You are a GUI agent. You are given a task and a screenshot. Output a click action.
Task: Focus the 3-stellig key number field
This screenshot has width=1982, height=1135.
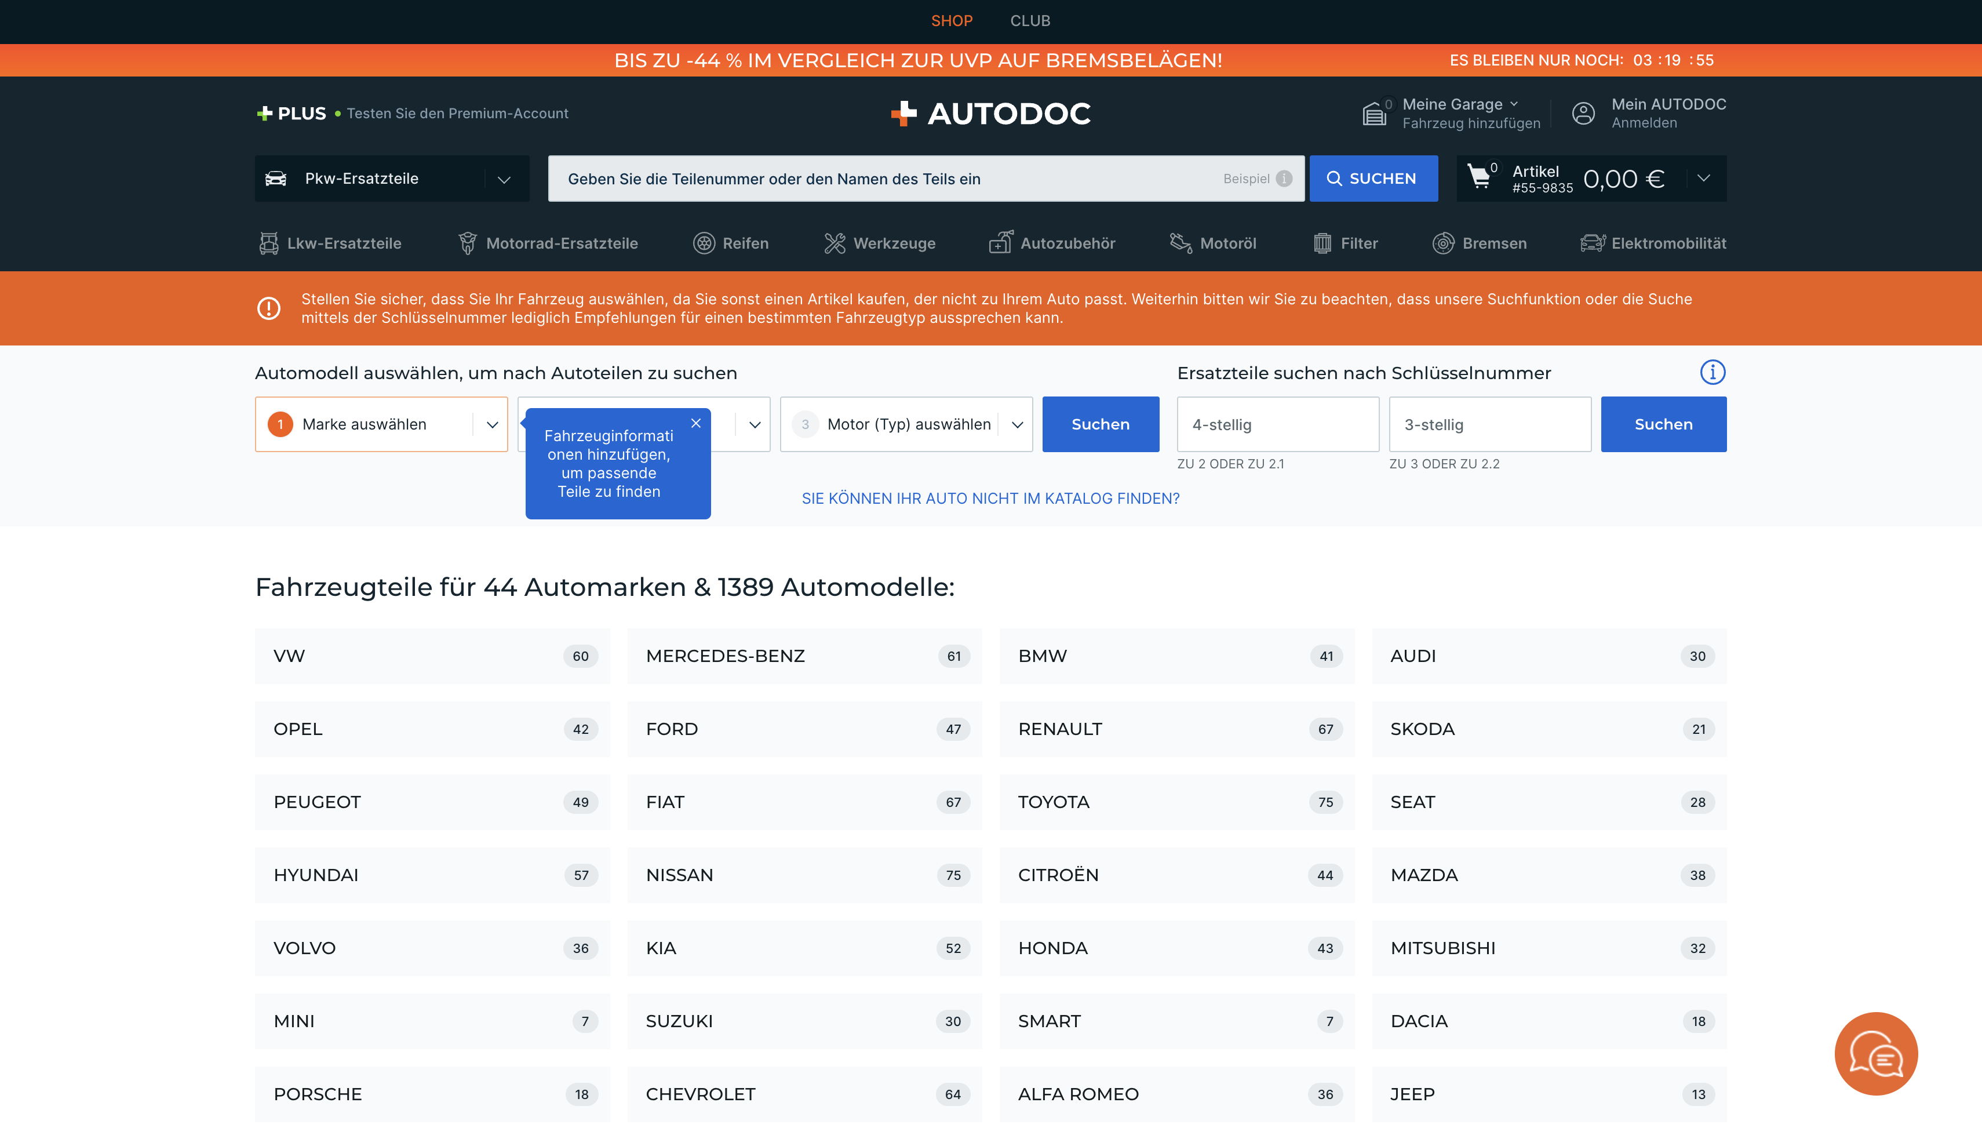click(x=1489, y=424)
